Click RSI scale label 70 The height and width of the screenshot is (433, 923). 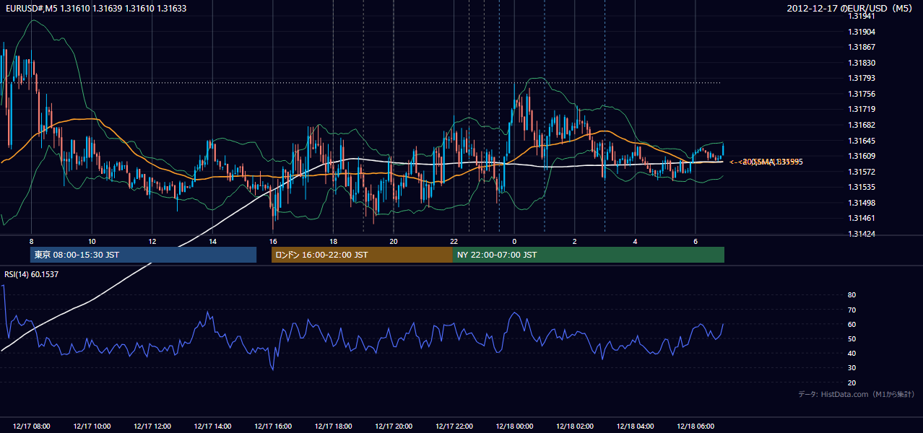851,310
